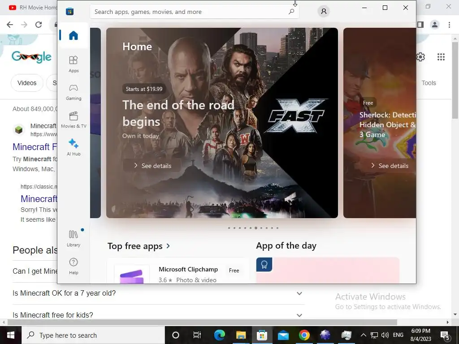Open Microsoft Clipchamp app entry
Image resolution: width=459 pixels, height=344 pixels.
tap(178, 271)
